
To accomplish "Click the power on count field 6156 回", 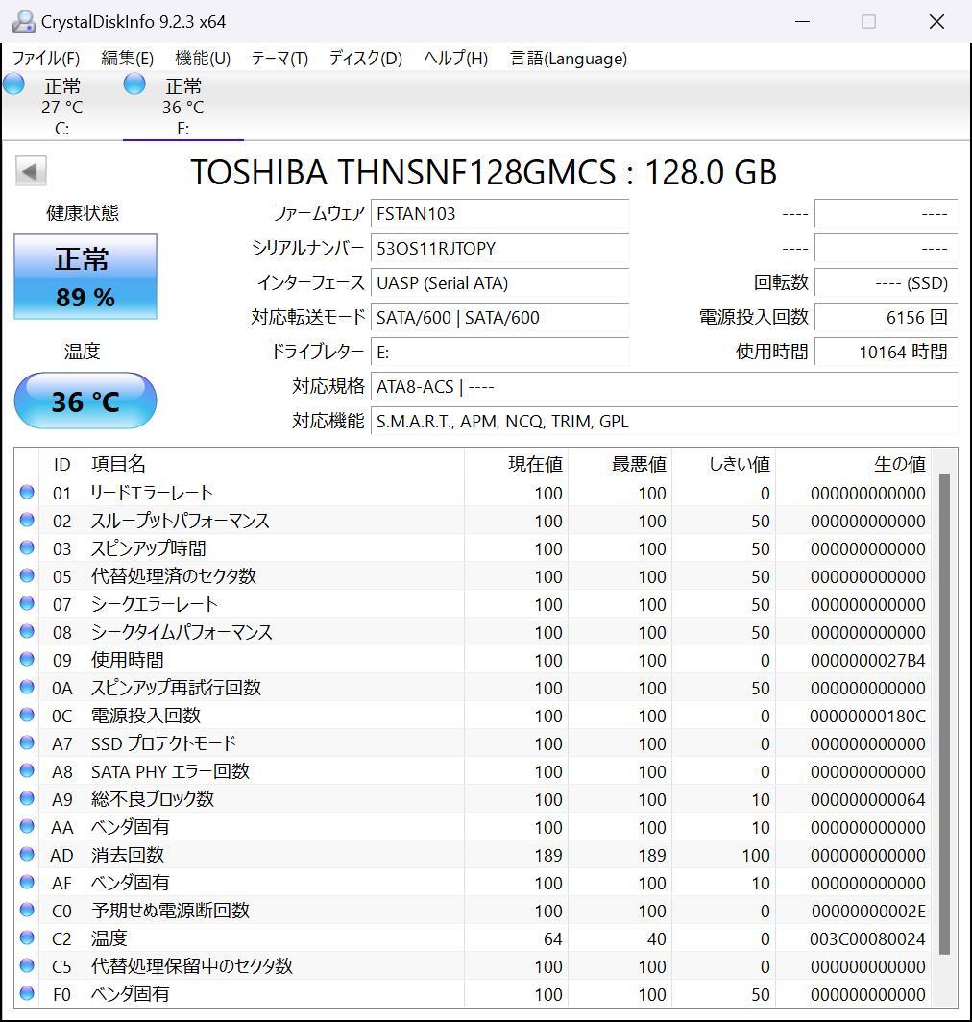I will (886, 317).
